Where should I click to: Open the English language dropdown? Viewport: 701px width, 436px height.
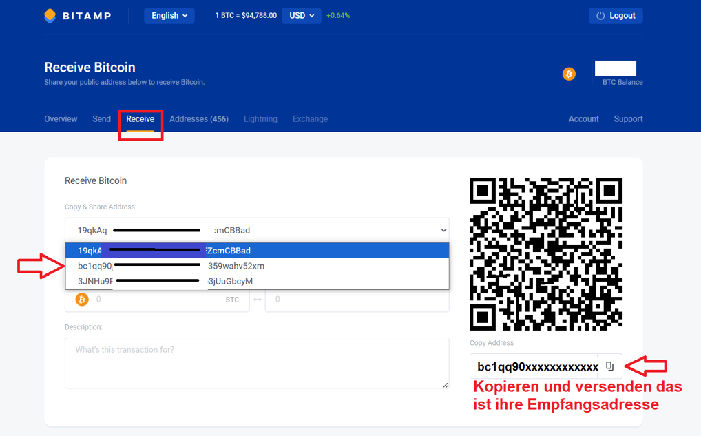coord(169,16)
